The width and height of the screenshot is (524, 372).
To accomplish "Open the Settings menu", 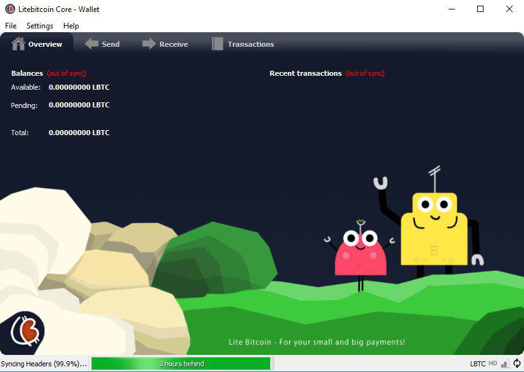I will point(40,26).
